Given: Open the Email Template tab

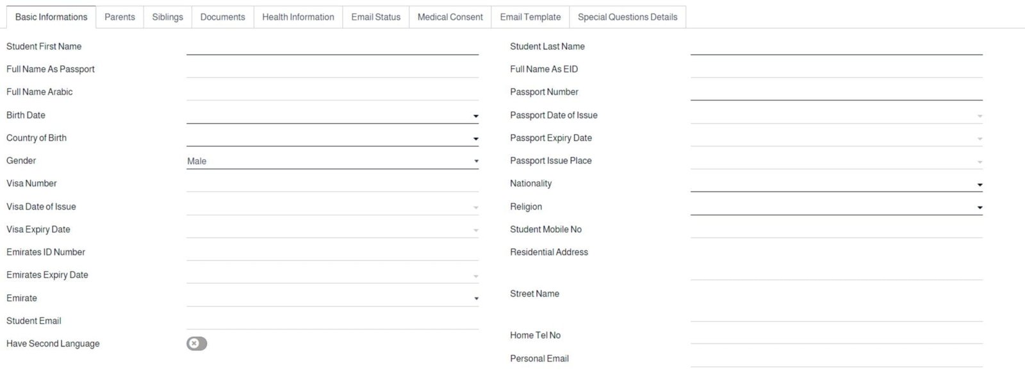Looking at the screenshot, I should pos(530,17).
